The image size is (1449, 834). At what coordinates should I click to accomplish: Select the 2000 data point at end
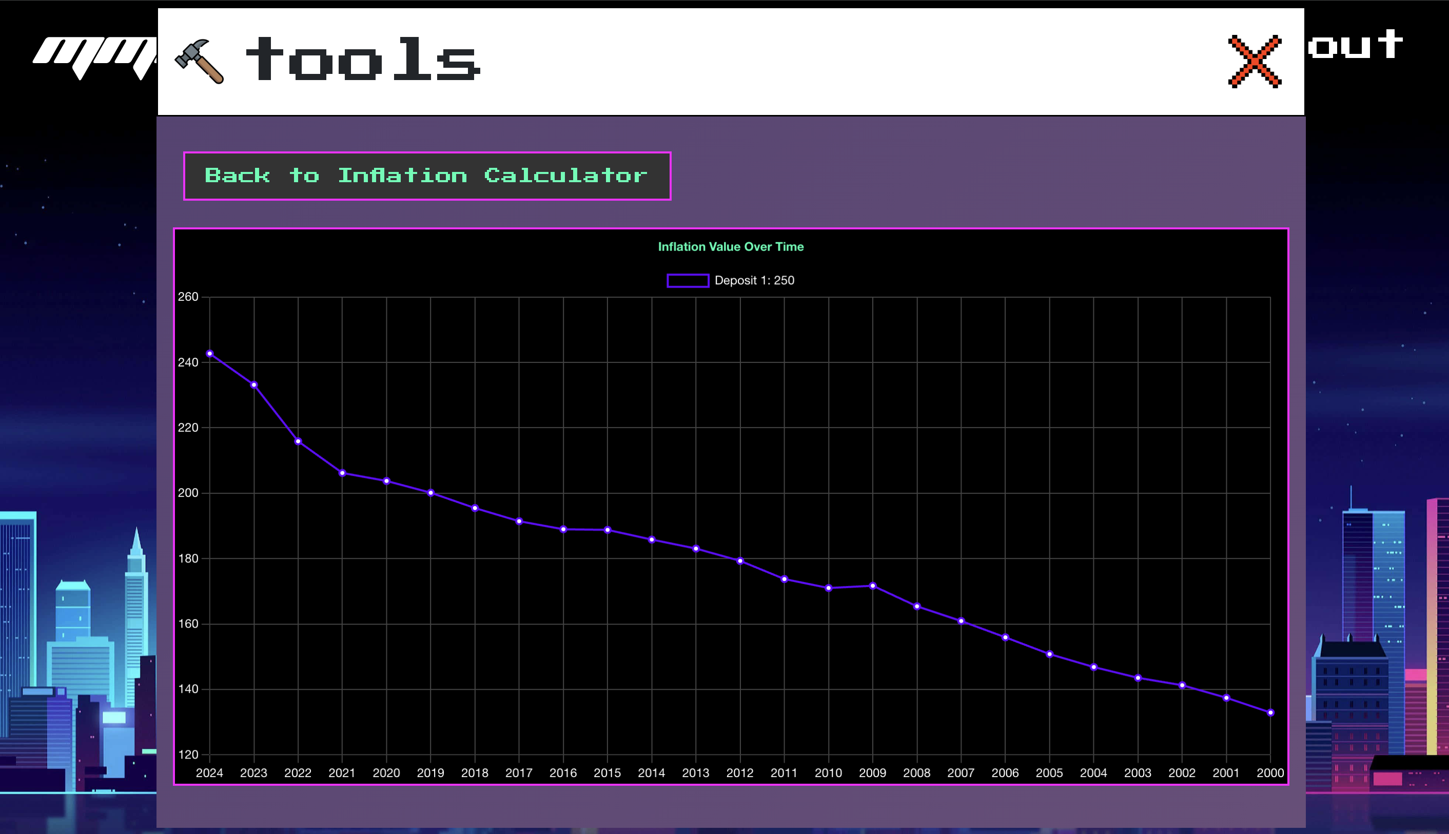[x=1270, y=712]
